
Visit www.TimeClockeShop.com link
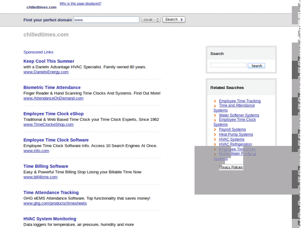coord(49,125)
